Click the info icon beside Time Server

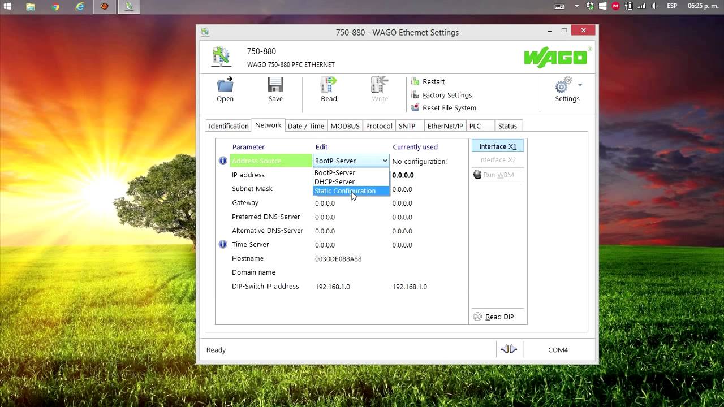tap(223, 245)
